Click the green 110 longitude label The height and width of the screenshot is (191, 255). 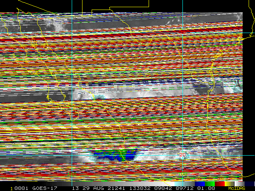pyautogui.click(x=72, y=174)
